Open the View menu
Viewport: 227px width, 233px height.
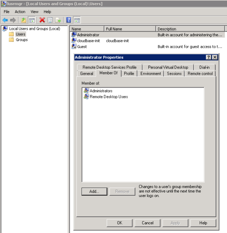34,12
